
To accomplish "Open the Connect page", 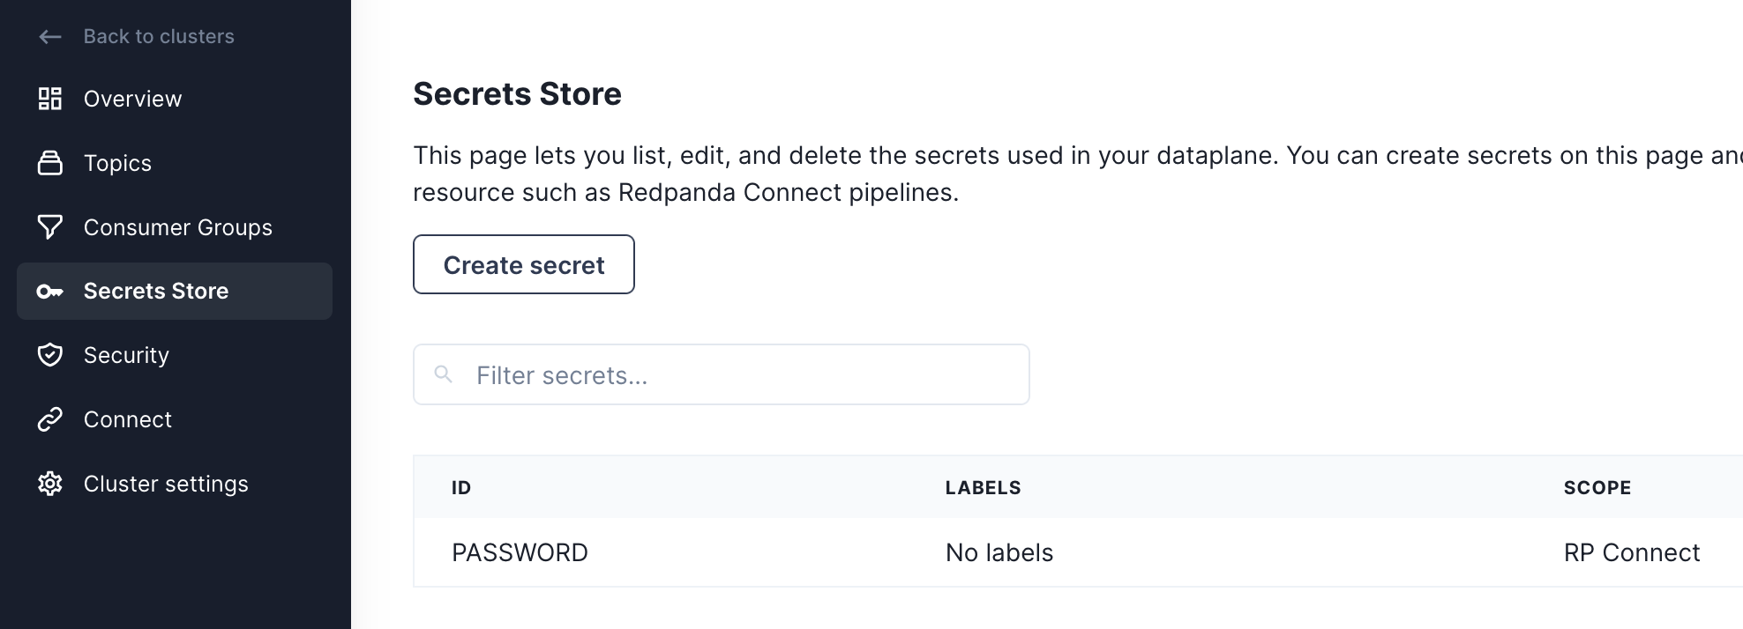I will [128, 419].
